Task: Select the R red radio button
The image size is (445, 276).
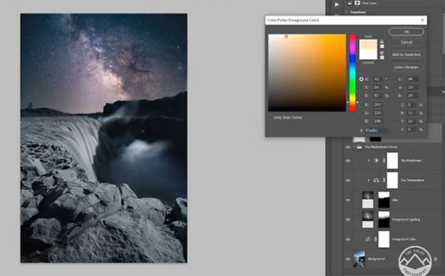Action: pos(361,105)
